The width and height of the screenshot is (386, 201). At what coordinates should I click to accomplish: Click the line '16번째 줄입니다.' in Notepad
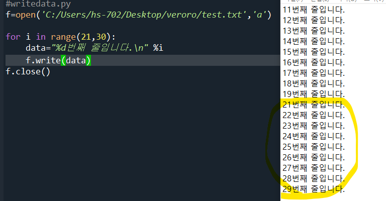click(x=314, y=63)
